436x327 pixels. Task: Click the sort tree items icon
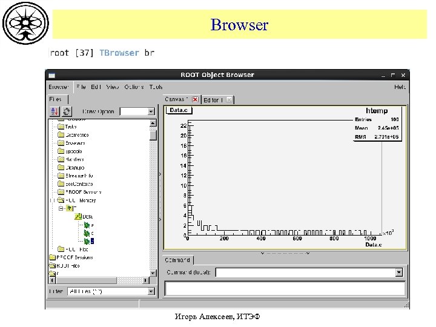point(54,111)
